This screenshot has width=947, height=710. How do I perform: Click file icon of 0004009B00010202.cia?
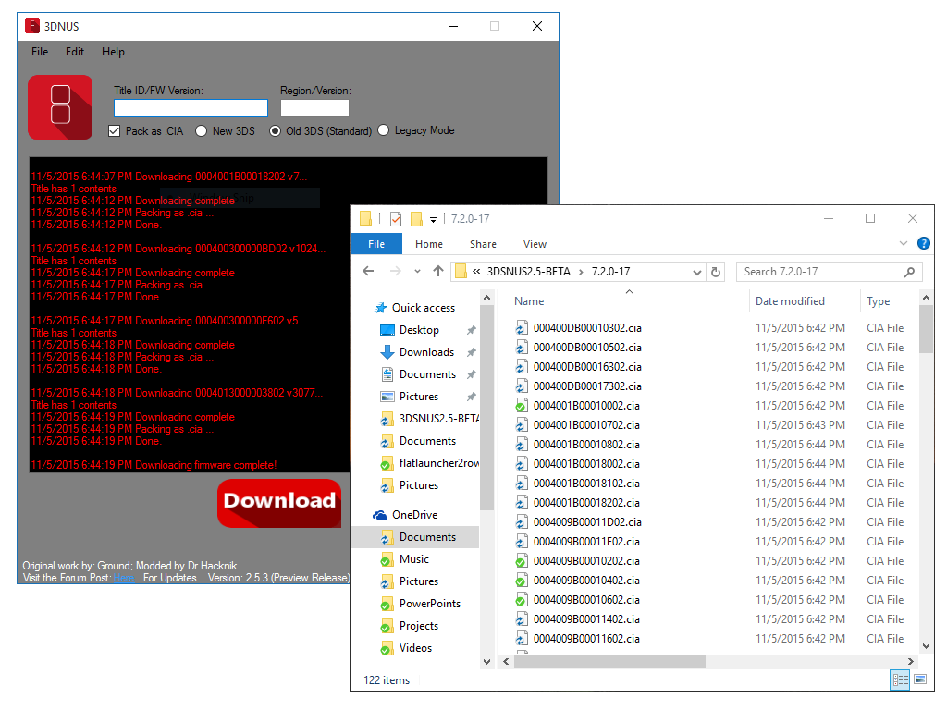[x=522, y=561]
